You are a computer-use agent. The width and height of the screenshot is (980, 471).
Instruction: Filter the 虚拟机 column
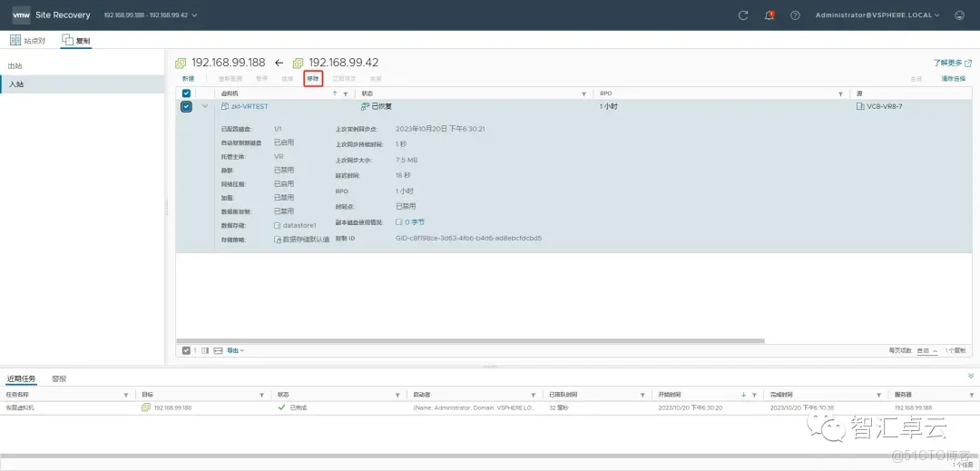coord(345,93)
